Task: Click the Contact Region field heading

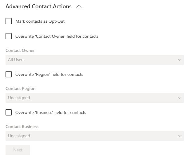Action: click(x=21, y=88)
